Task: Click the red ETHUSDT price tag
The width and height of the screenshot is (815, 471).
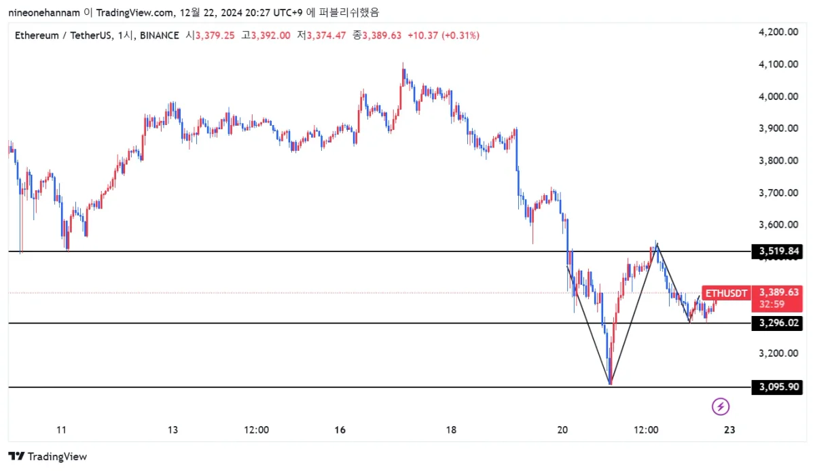Action: pos(726,294)
